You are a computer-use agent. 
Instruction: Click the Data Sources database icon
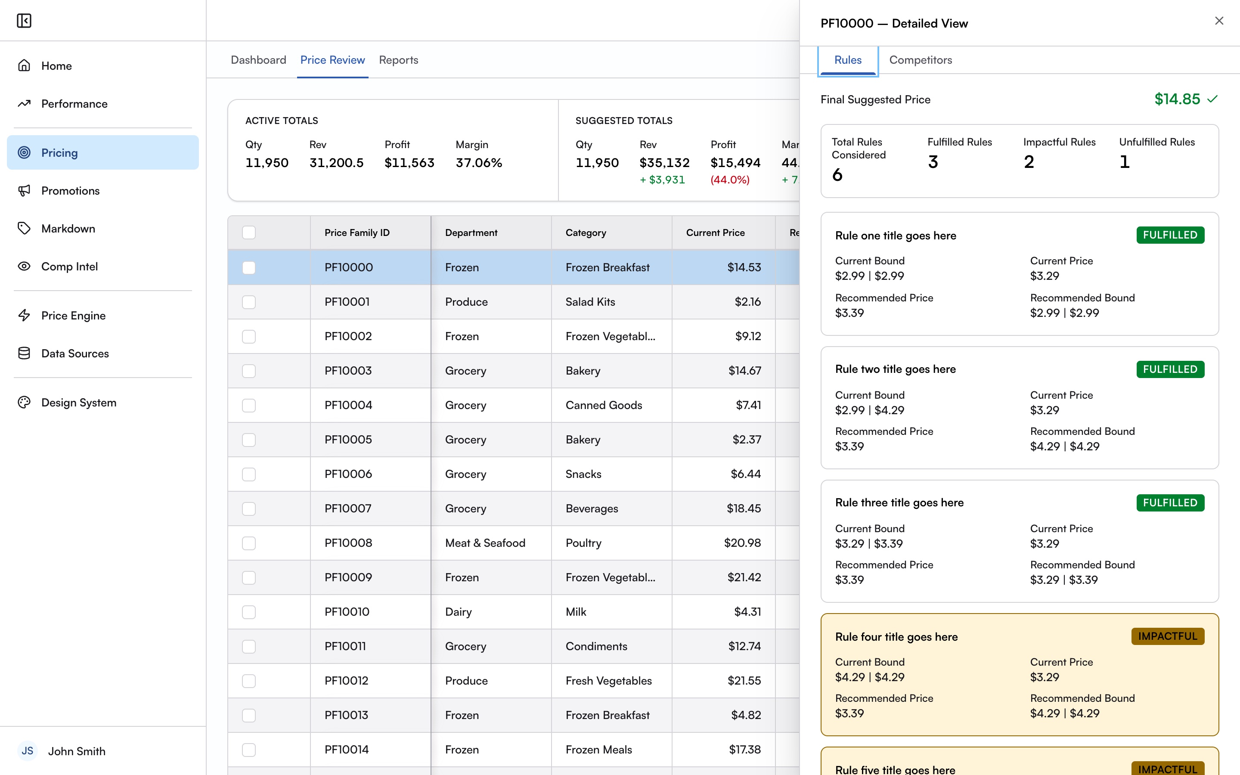pyautogui.click(x=24, y=353)
